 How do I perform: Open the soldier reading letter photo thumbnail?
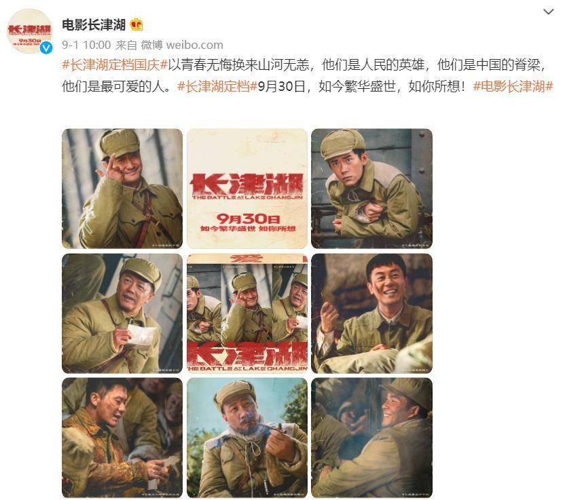(122, 438)
